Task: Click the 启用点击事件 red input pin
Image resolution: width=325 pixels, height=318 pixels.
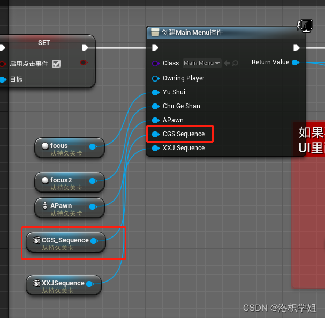Action: (x=3, y=64)
